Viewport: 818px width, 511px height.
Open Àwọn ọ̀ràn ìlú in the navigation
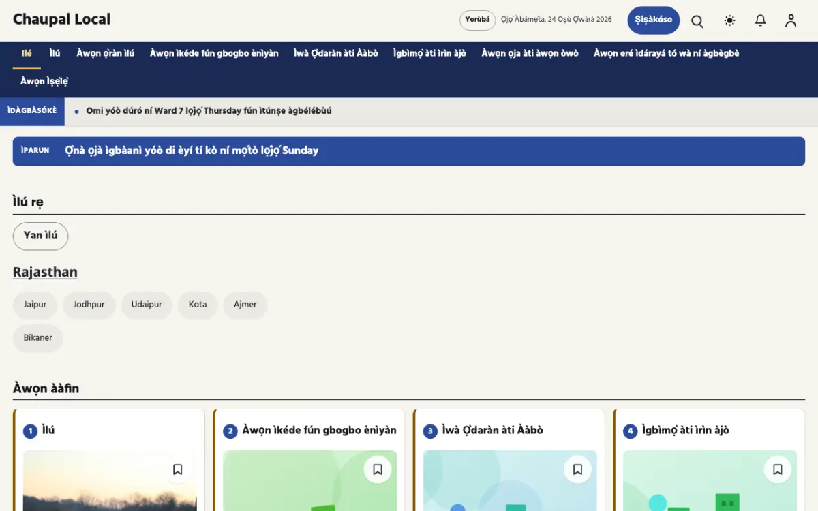tap(106, 53)
